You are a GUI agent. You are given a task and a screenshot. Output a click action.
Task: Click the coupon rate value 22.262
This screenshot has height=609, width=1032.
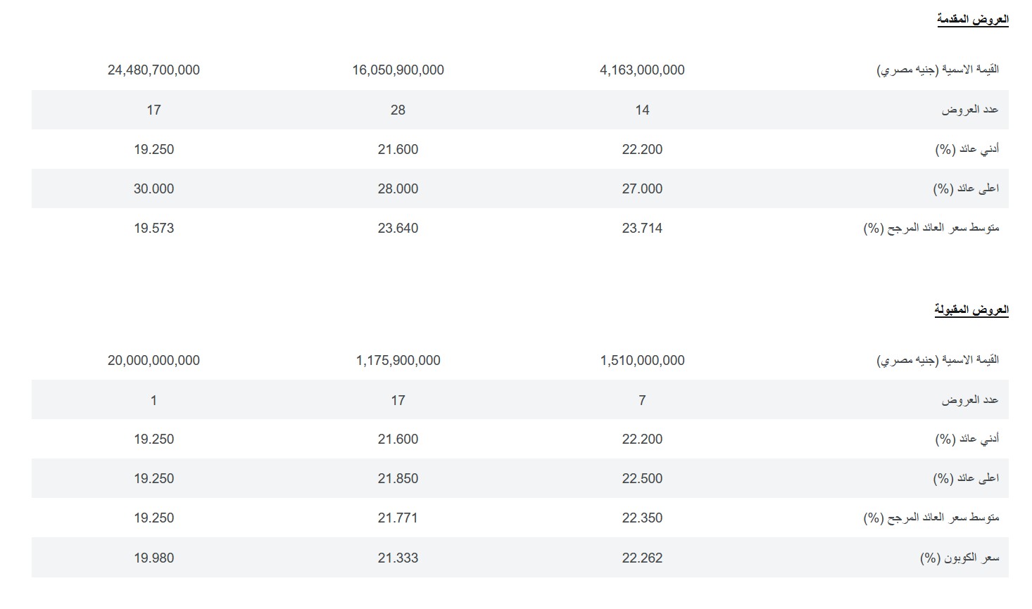642,558
